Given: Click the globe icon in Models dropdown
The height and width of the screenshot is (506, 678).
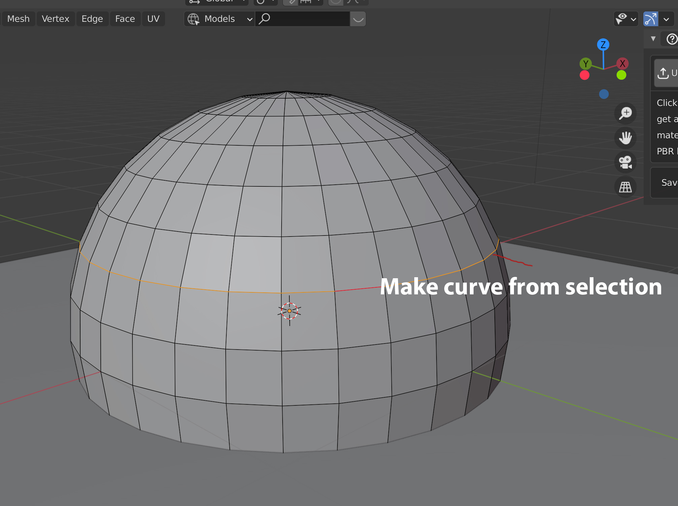Looking at the screenshot, I should coord(193,19).
